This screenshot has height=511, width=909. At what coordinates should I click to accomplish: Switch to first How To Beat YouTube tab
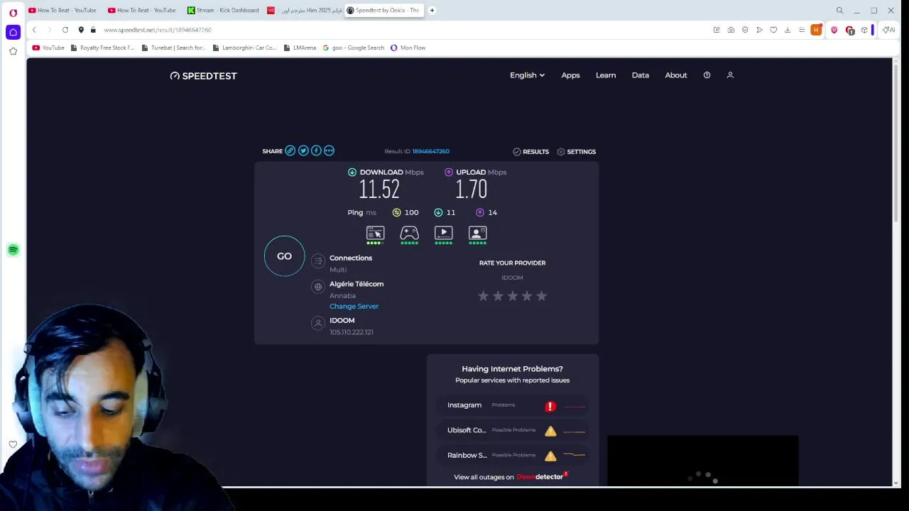click(x=63, y=11)
